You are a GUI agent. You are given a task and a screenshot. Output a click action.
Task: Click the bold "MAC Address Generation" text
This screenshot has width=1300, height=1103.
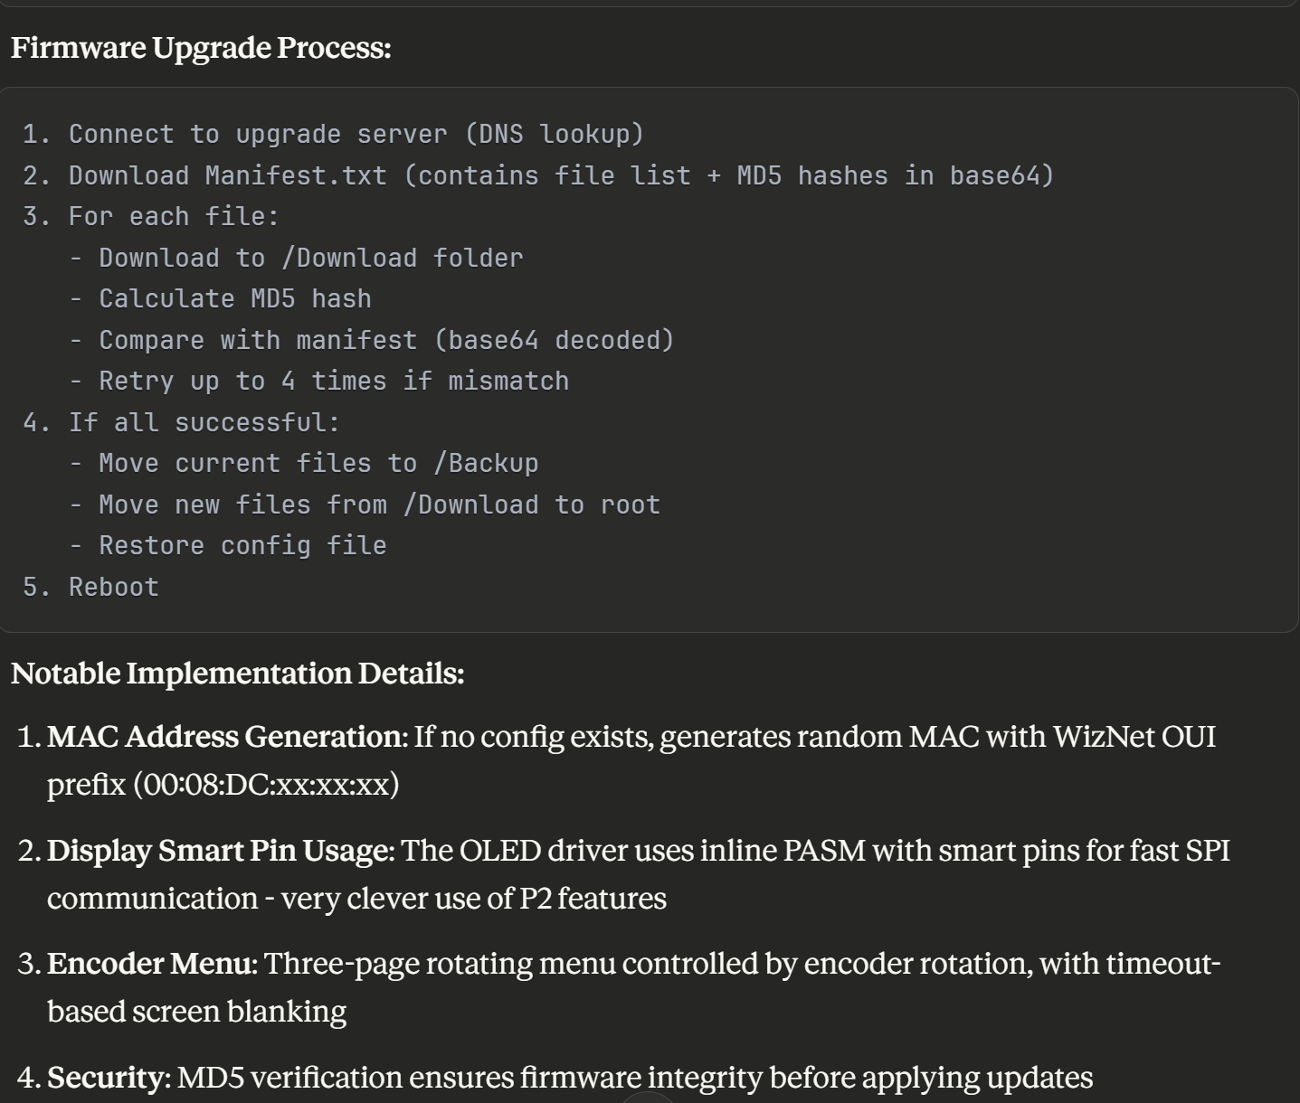pos(224,737)
